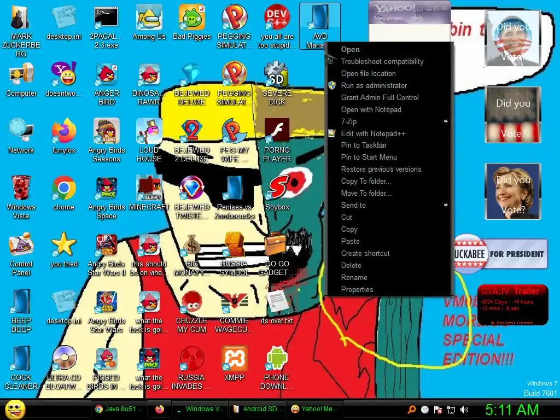Click the taskbar clock showing 5:11 AM
Screen dimensions: 560x420
512,410
